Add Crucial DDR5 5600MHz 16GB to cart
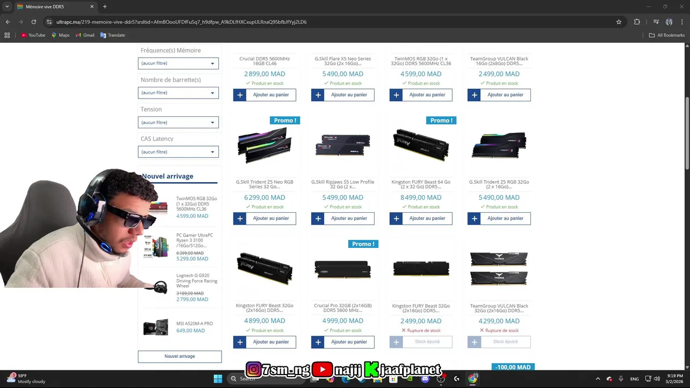 pyautogui.click(x=265, y=95)
